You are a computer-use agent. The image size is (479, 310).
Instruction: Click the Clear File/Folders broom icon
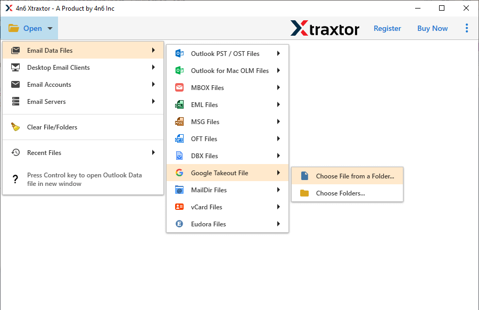pyautogui.click(x=16, y=127)
